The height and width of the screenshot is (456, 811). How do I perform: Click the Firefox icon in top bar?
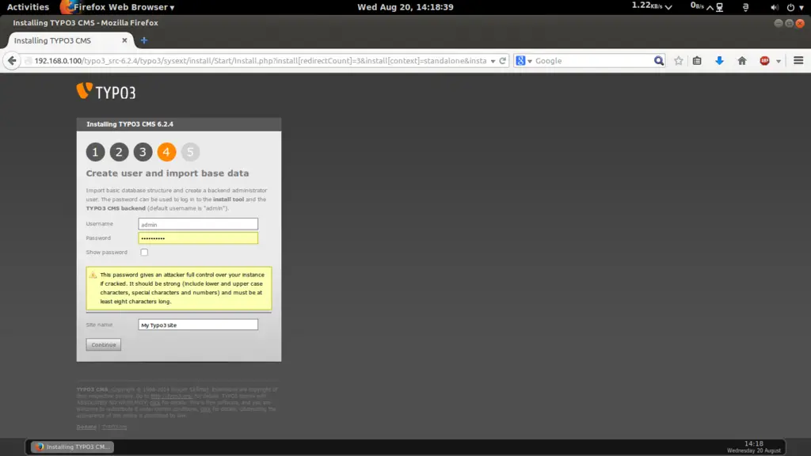(x=67, y=7)
